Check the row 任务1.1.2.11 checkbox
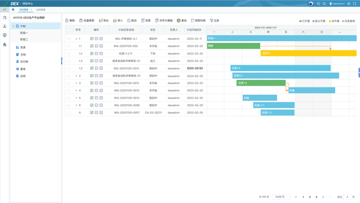This screenshot has height=203, width=360. tap(69, 54)
